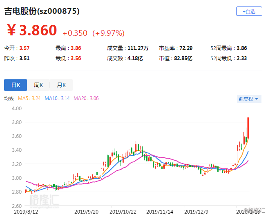Image resolution: width=268 pixels, height=216 pixels.
Task: Click y-axis label 3.40
Action: [17, 150]
